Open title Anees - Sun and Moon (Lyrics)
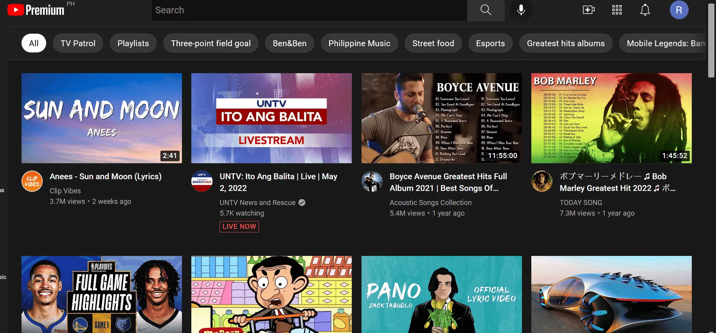The image size is (716, 333). click(106, 176)
